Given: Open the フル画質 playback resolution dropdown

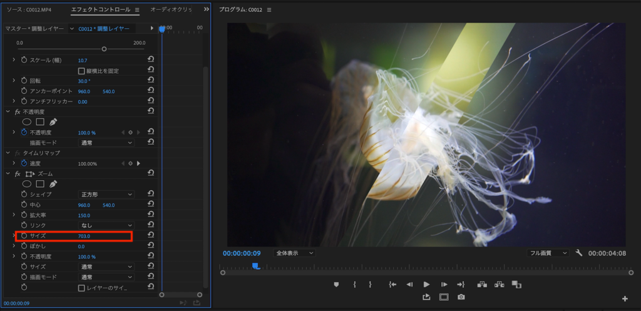Looking at the screenshot, I should pos(548,253).
